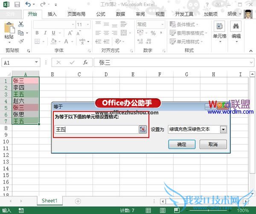Toggle Bold formatting

(37, 33)
